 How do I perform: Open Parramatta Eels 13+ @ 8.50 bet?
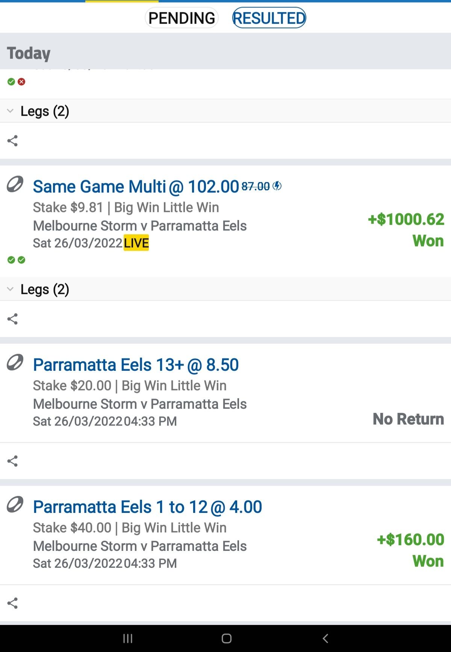[x=136, y=365]
